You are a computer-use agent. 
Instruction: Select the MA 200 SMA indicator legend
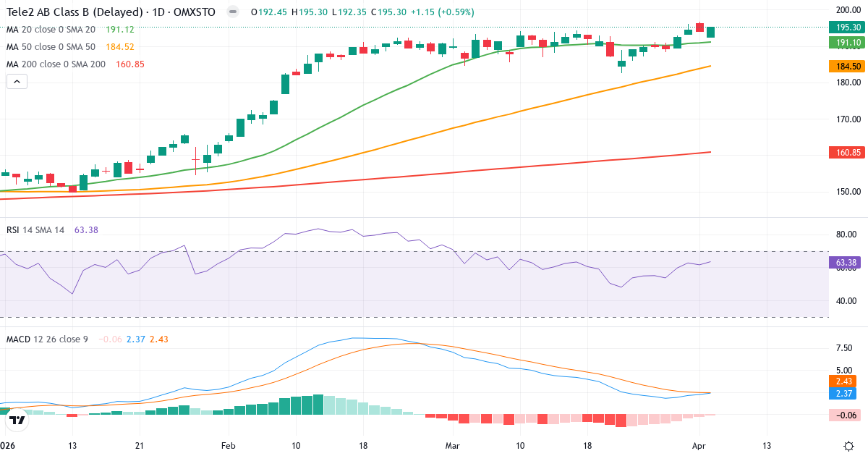tap(56, 64)
